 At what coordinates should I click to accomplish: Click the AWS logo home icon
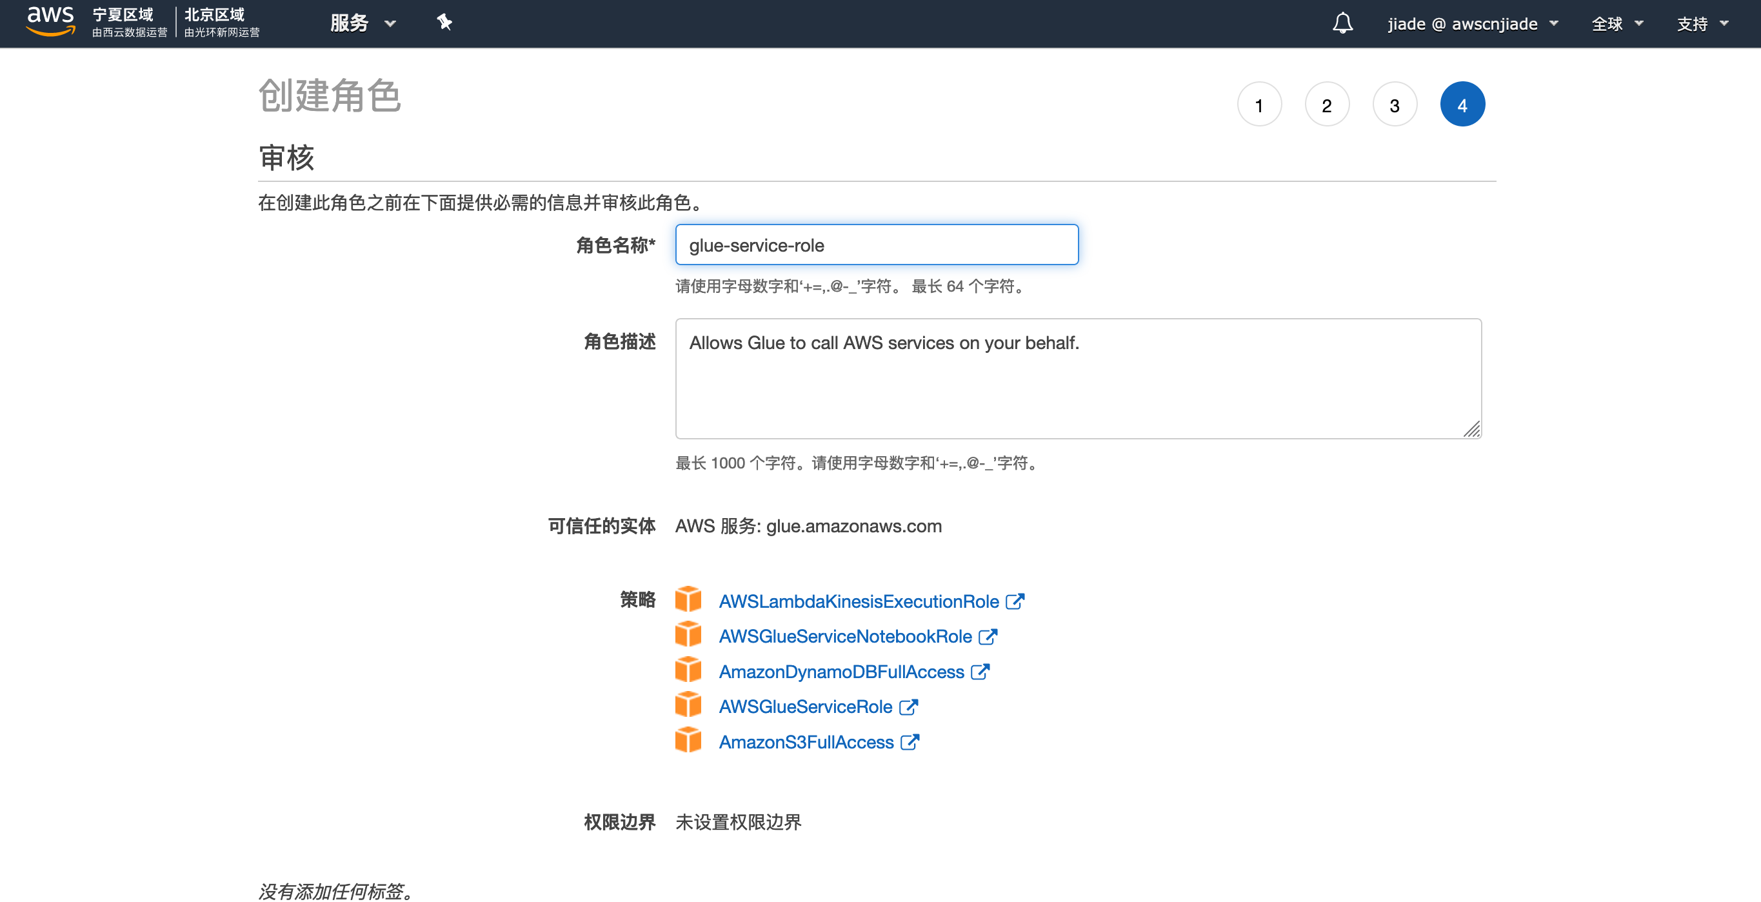[50, 22]
